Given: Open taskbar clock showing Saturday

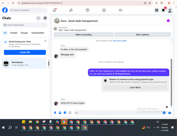Looking at the screenshot, I should 165,127.
